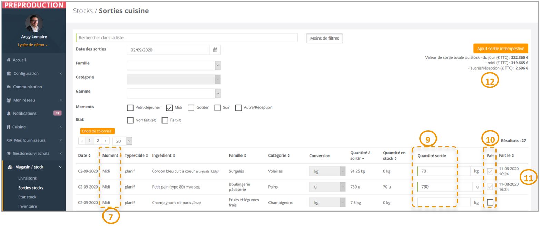Screen dimensions: 540x226
Task: Click the Moins de filtres button
Action: tap(324, 39)
